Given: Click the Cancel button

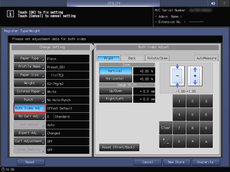Looking at the screenshot, I should pos(148,162).
